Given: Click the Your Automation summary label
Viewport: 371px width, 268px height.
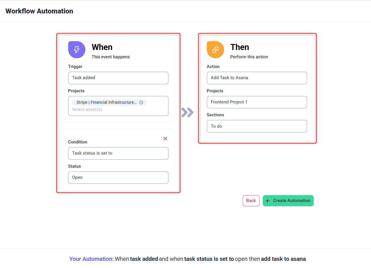Looking at the screenshot, I should (91, 259).
